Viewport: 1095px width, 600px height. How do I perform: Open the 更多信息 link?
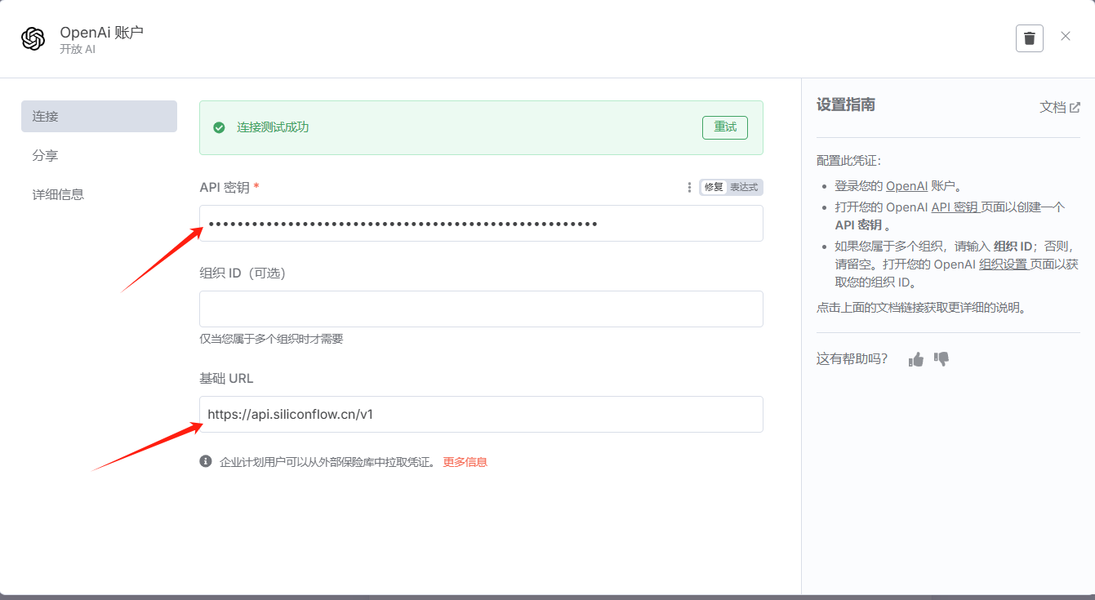point(465,462)
